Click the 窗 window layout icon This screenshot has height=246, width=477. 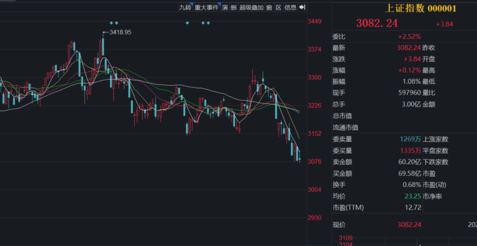pos(269,7)
